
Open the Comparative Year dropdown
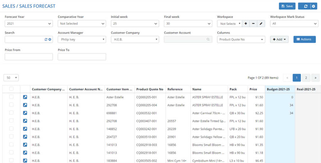pyautogui.click(x=82, y=24)
